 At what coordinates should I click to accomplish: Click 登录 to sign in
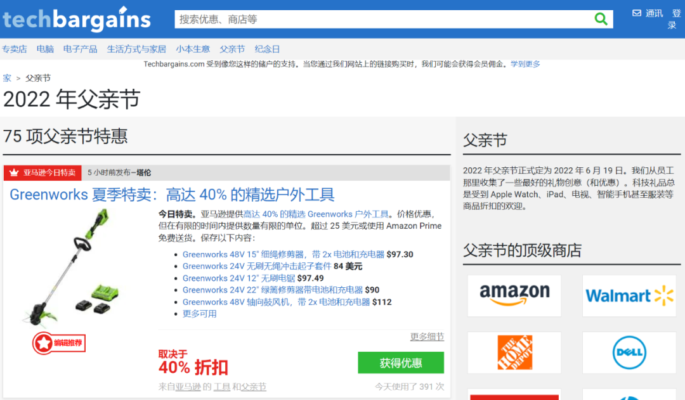[674, 18]
